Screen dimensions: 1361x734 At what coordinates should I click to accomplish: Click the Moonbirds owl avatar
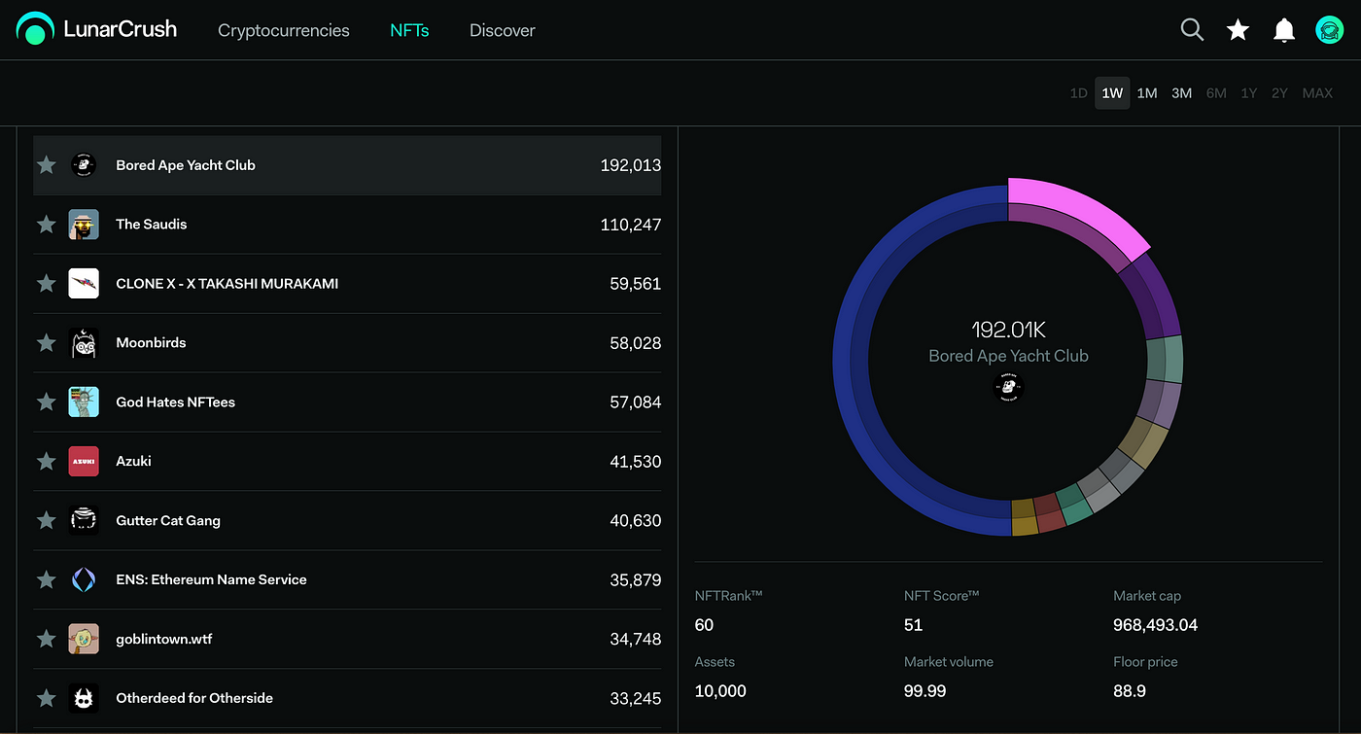(84, 342)
